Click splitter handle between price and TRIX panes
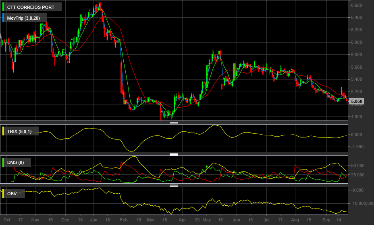Screen dimensions: 374x225 pos(174,123)
